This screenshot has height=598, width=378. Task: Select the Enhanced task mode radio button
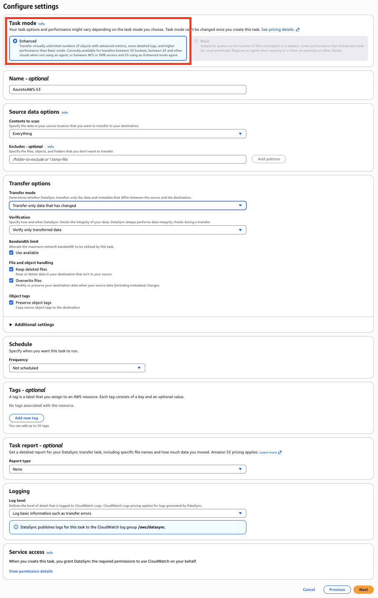point(15,41)
